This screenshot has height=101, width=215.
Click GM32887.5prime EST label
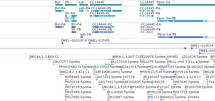[x=121, y=97]
